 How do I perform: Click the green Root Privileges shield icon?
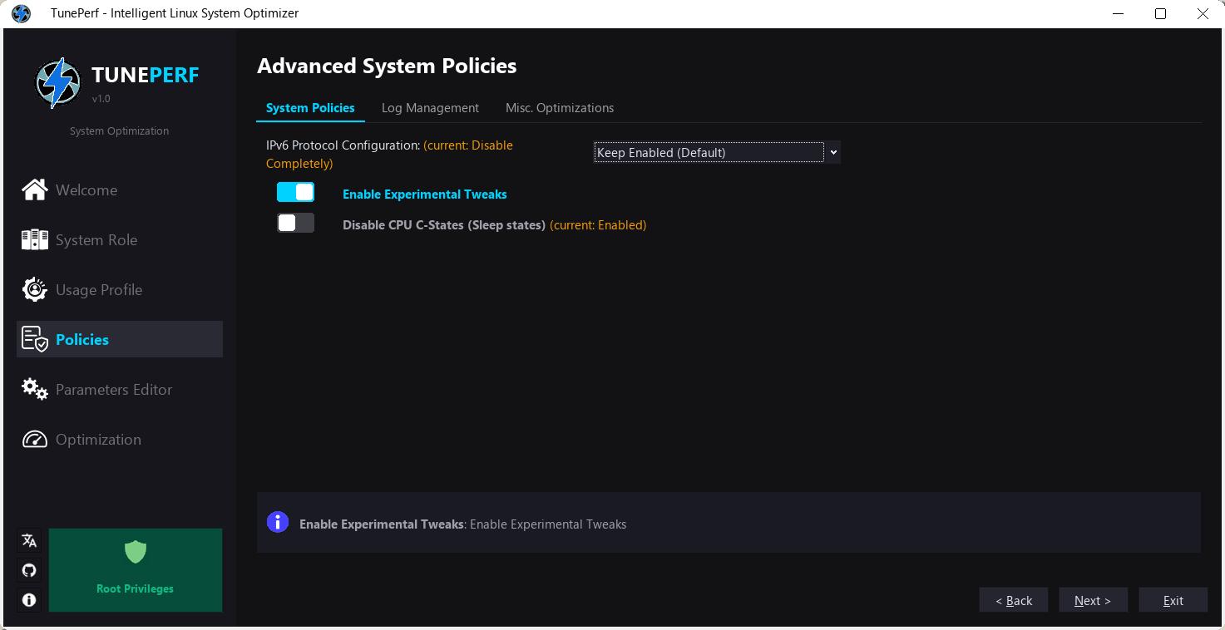(136, 551)
